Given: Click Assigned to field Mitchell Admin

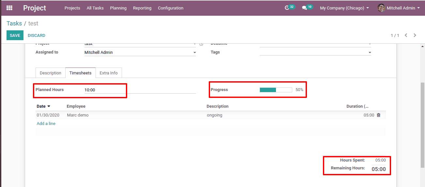Looking at the screenshot, I should click(140, 52).
